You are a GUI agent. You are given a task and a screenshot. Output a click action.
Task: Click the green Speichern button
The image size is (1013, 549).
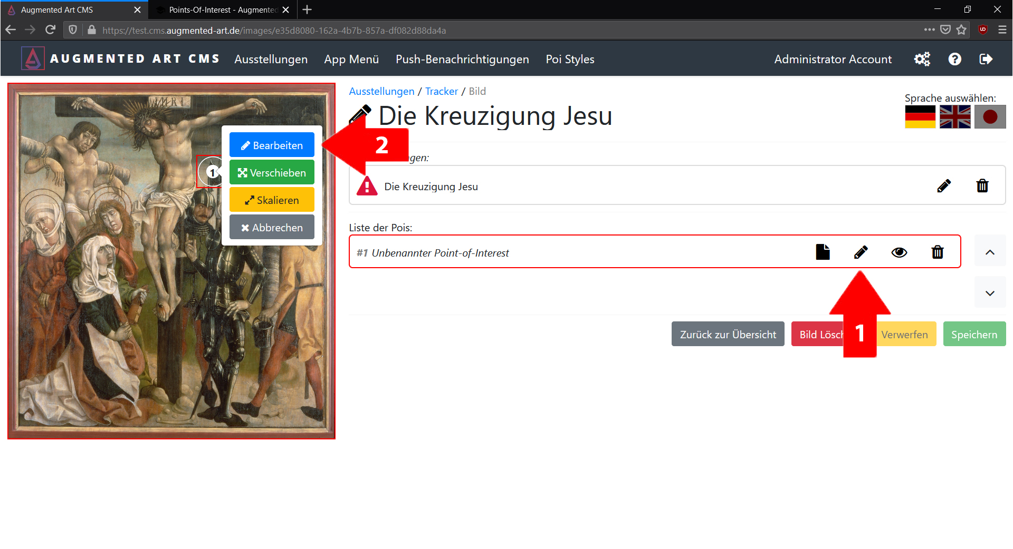coord(974,334)
